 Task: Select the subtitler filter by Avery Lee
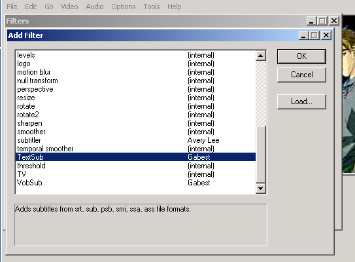pos(136,140)
